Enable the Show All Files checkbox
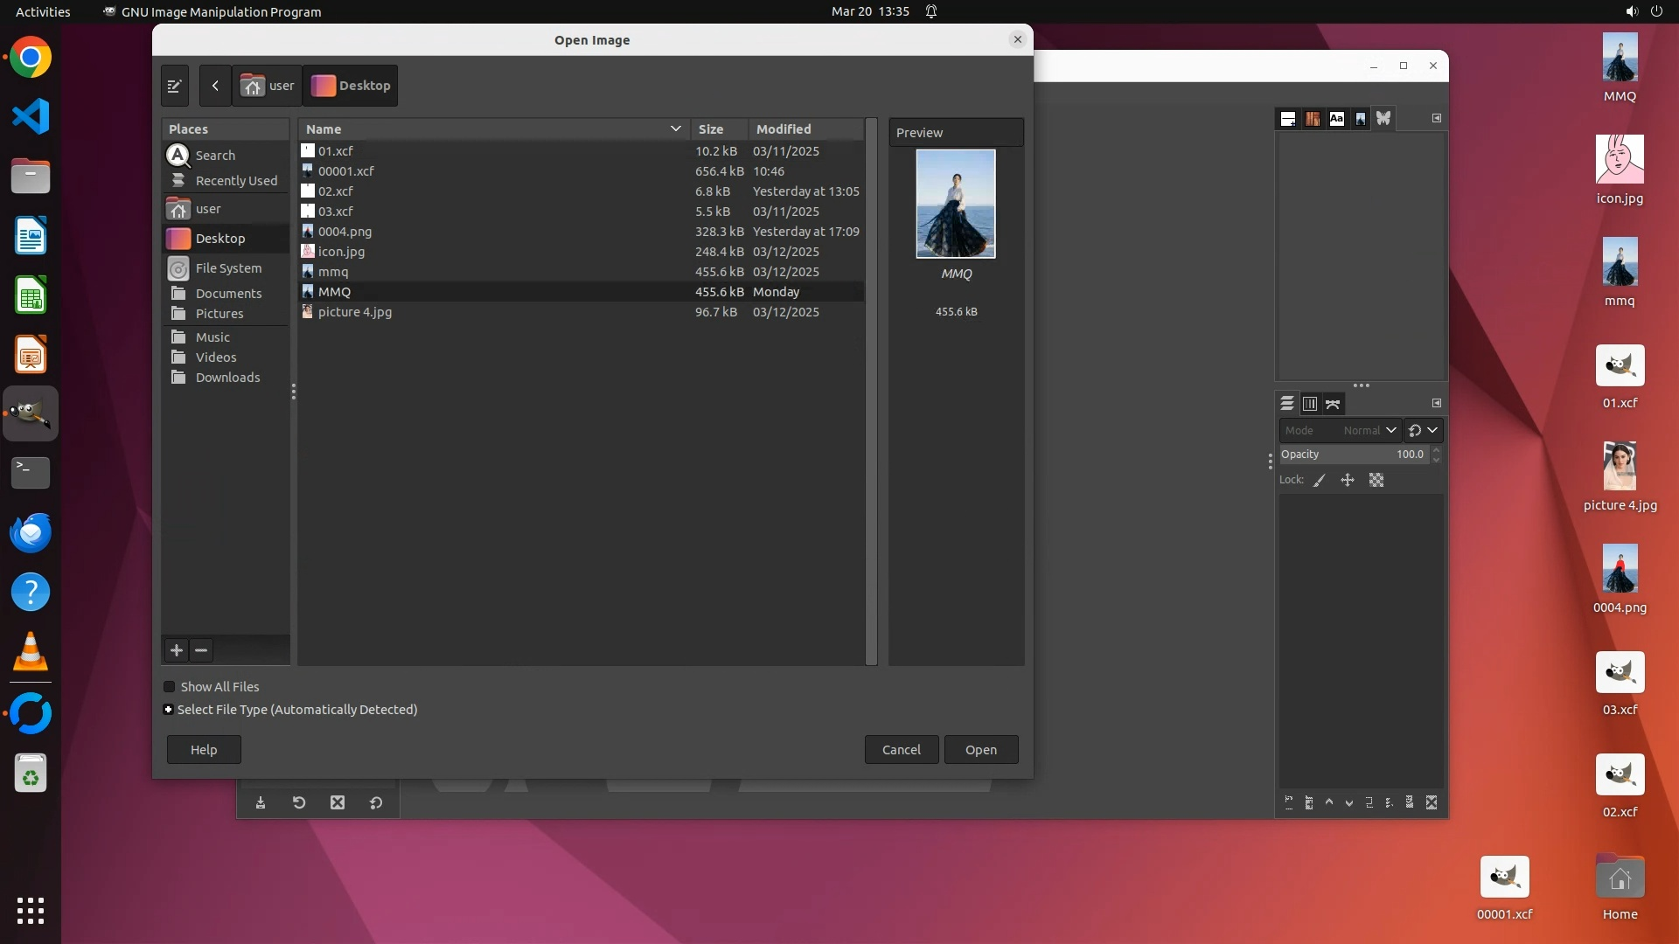 [170, 687]
